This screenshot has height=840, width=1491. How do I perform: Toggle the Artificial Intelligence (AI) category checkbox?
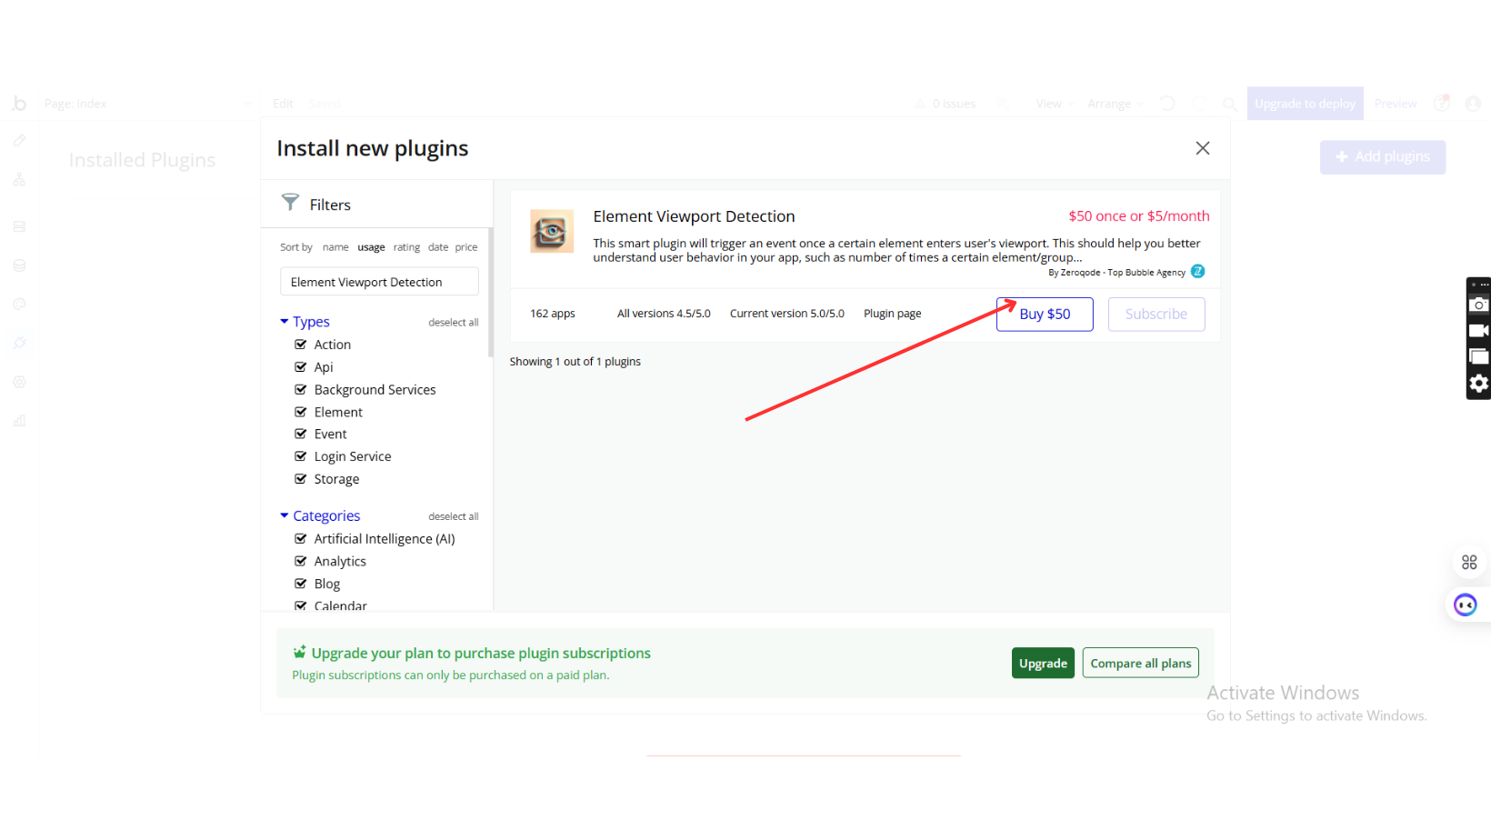pyautogui.click(x=300, y=539)
